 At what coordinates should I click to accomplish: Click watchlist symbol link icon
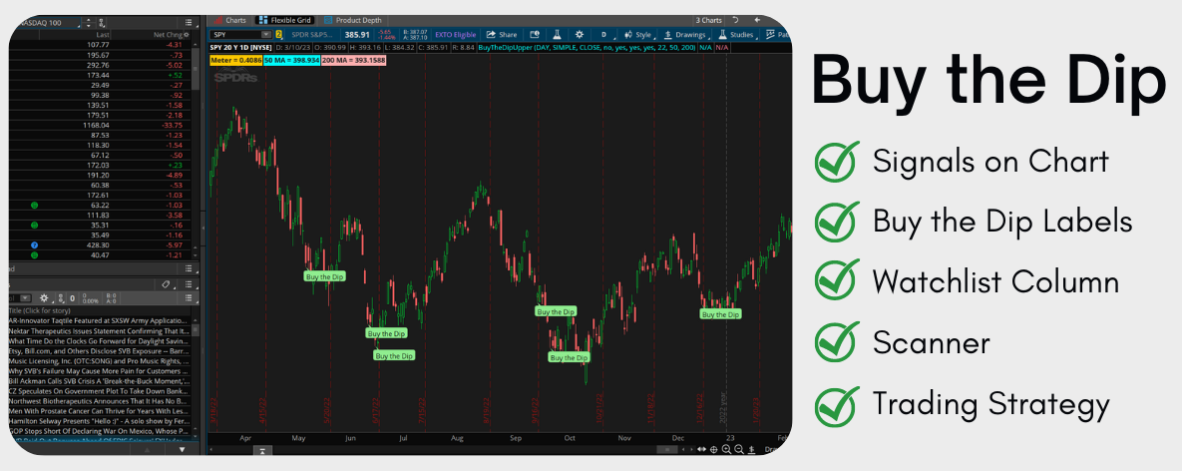pyautogui.click(x=102, y=23)
